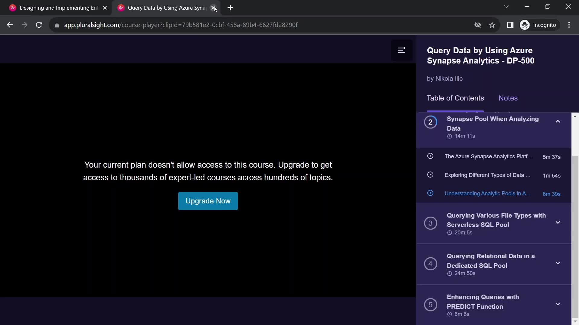Select the Table of Contents tab
579x325 pixels.
[x=455, y=97]
